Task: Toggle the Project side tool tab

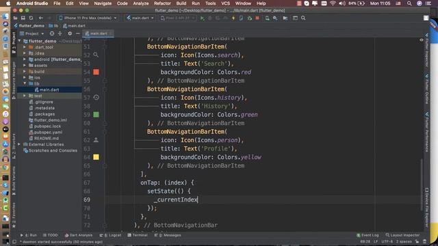Action: [x=14, y=42]
